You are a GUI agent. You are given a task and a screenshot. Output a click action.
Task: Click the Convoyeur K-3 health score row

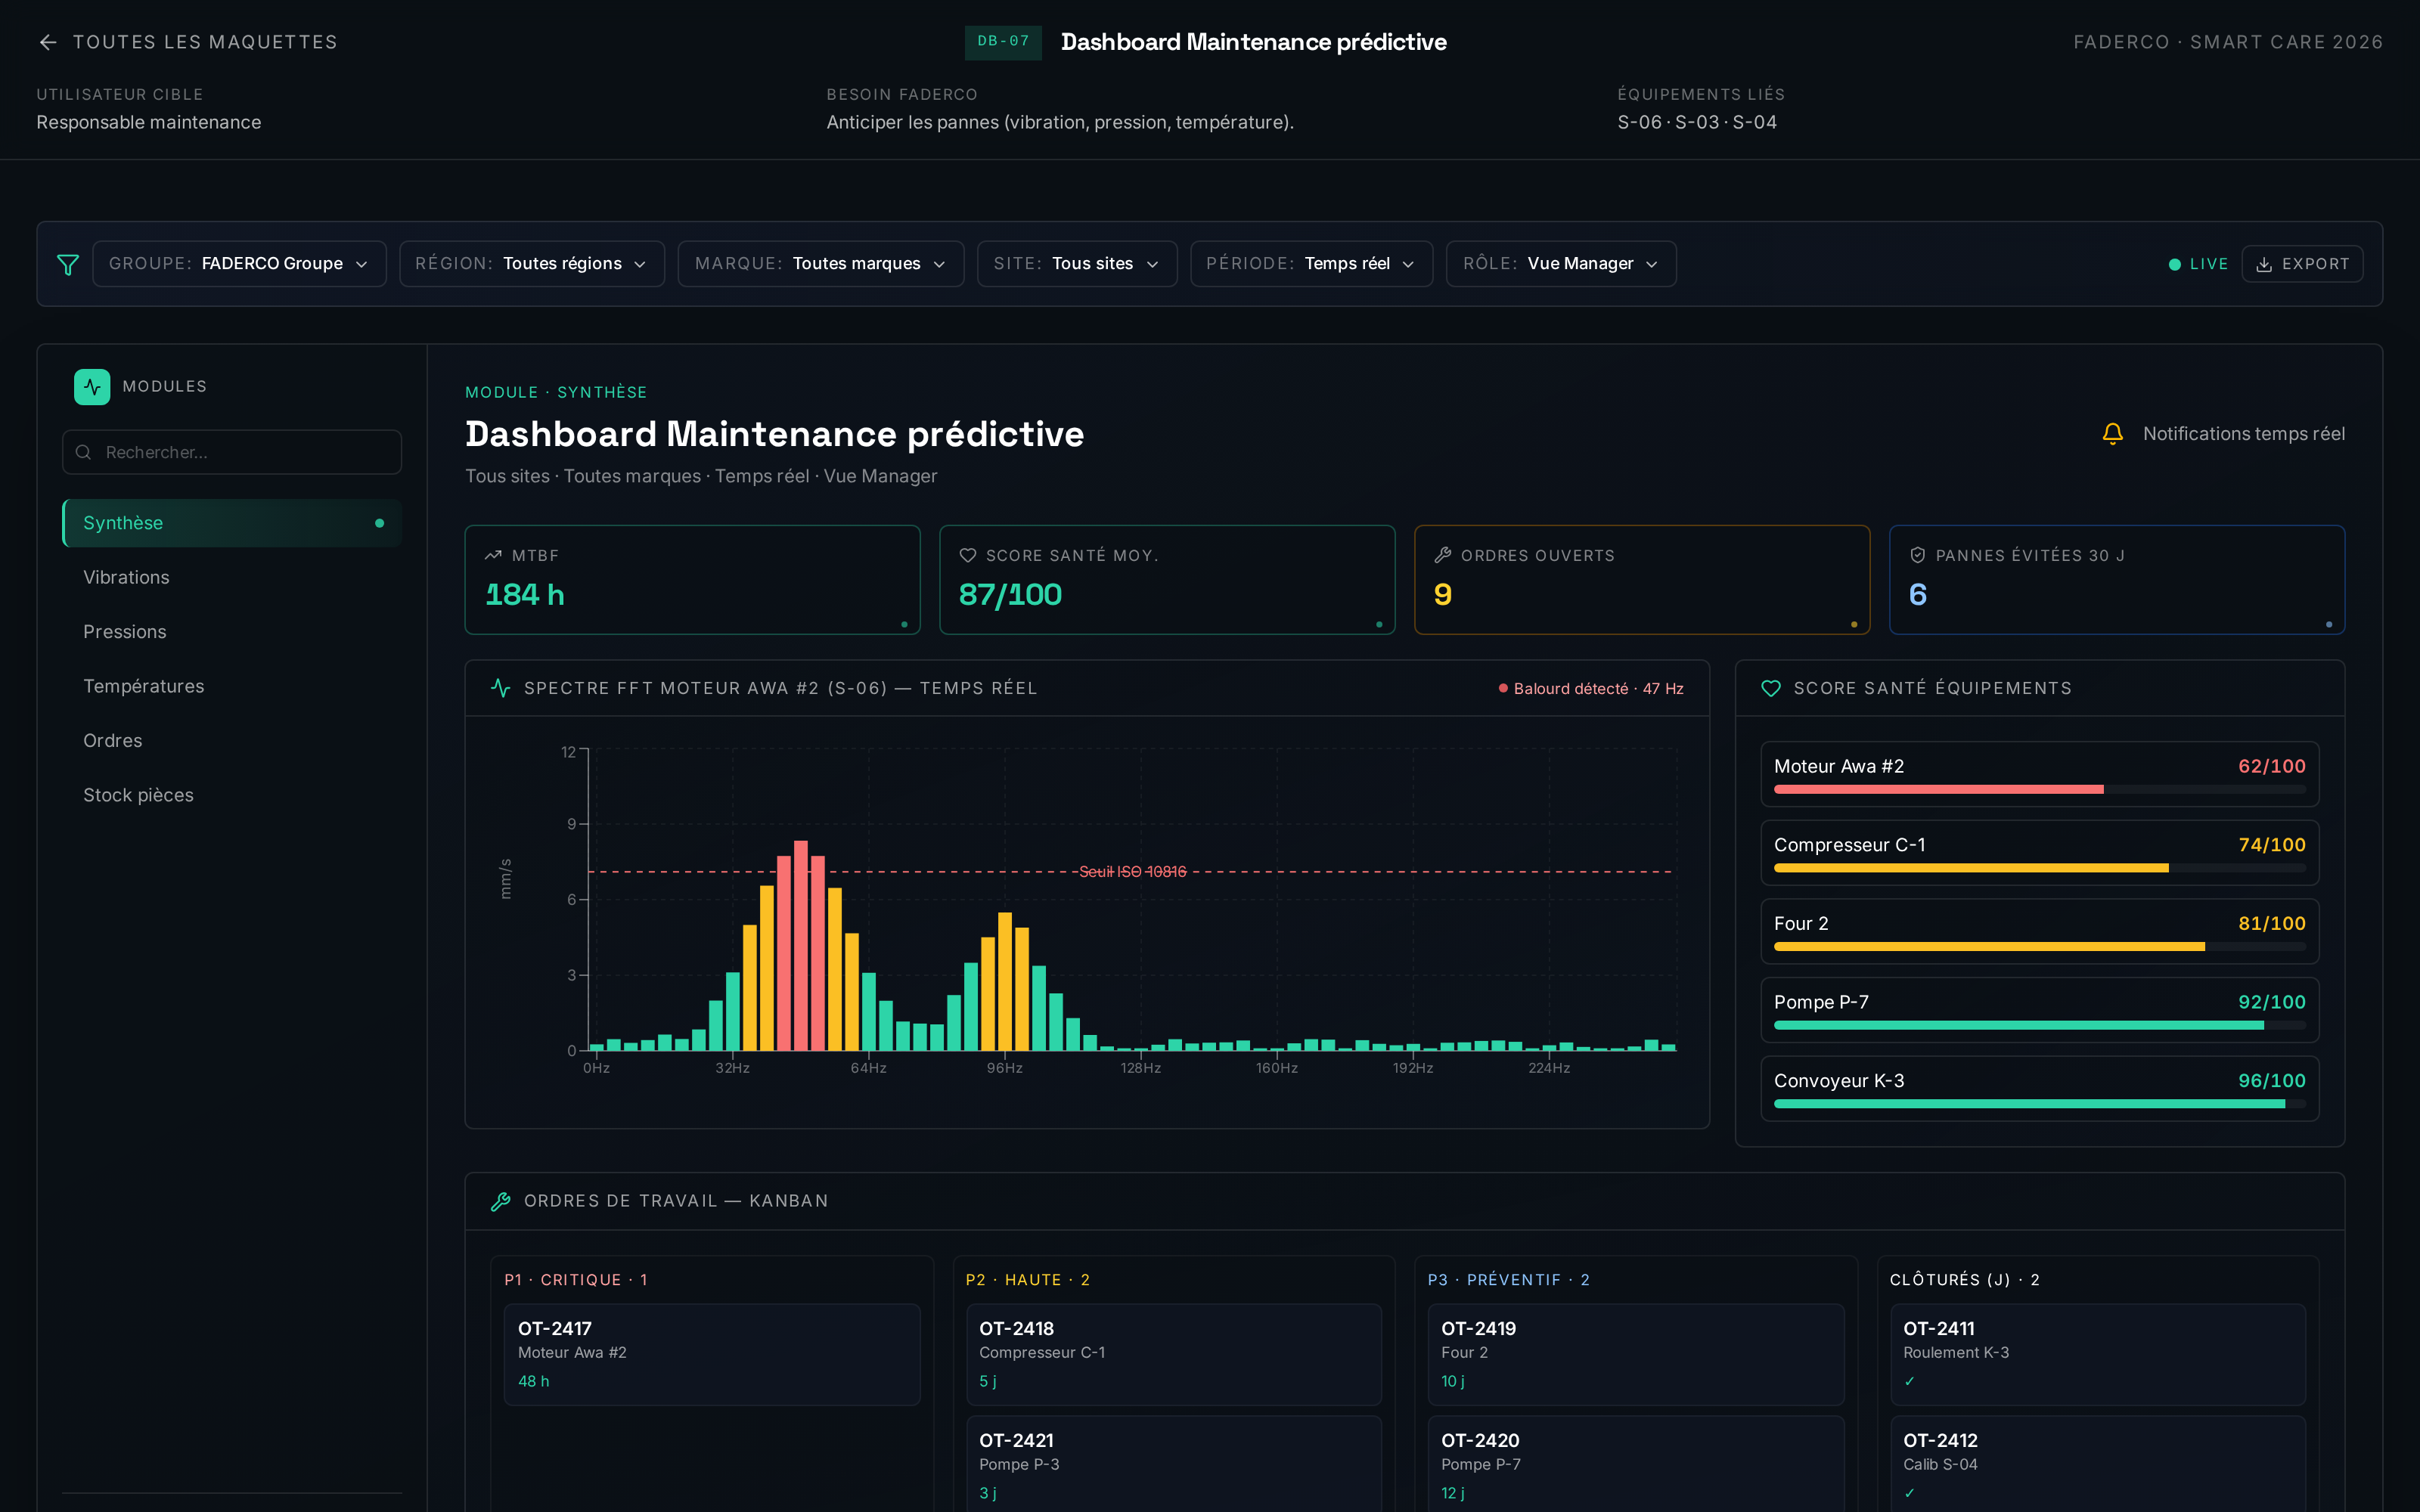[2040, 1089]
